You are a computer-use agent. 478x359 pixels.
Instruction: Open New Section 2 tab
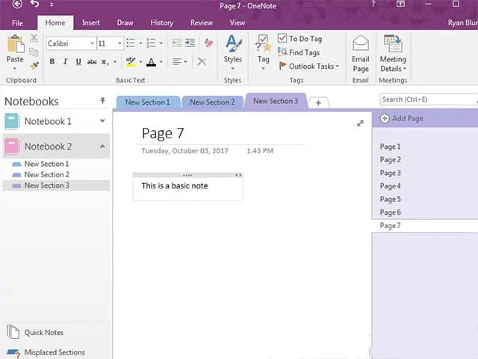[x=212, y=102]
